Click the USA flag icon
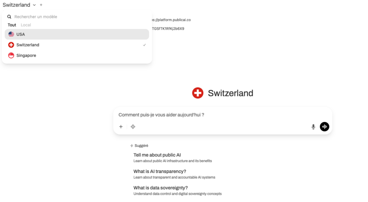The height and width of the screenshot is (202, 368). pyautogui.click(x=11, y=34)
